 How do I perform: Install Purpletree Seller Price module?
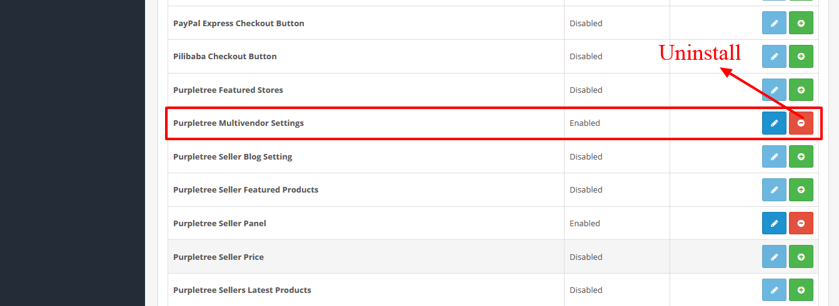pos(801,257)
